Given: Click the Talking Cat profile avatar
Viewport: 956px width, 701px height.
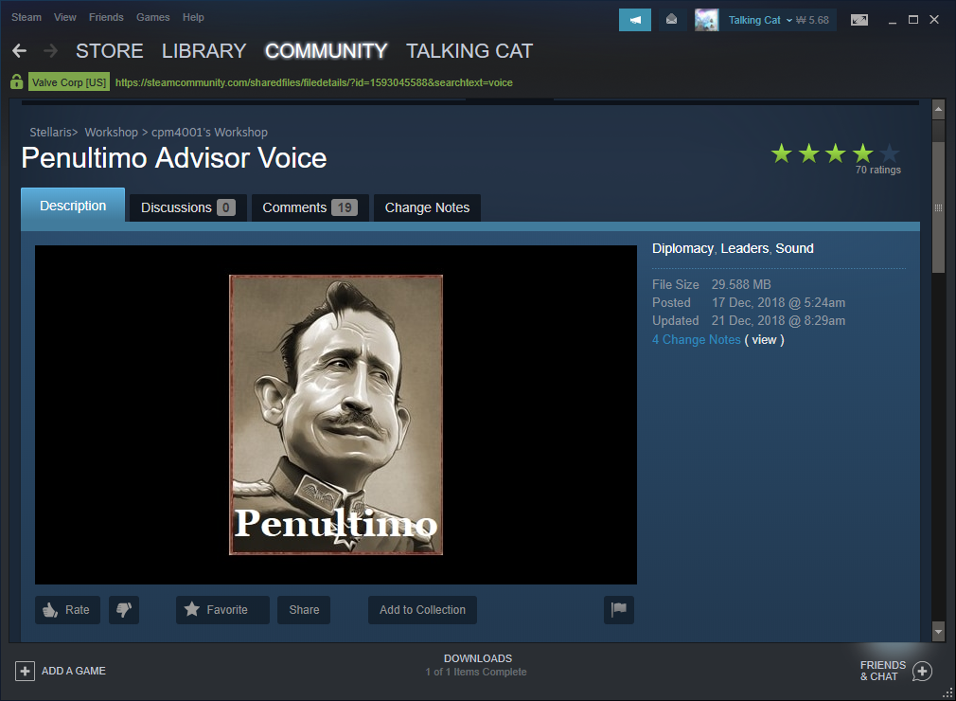Looking at the screenshot, I should (707, 20).
